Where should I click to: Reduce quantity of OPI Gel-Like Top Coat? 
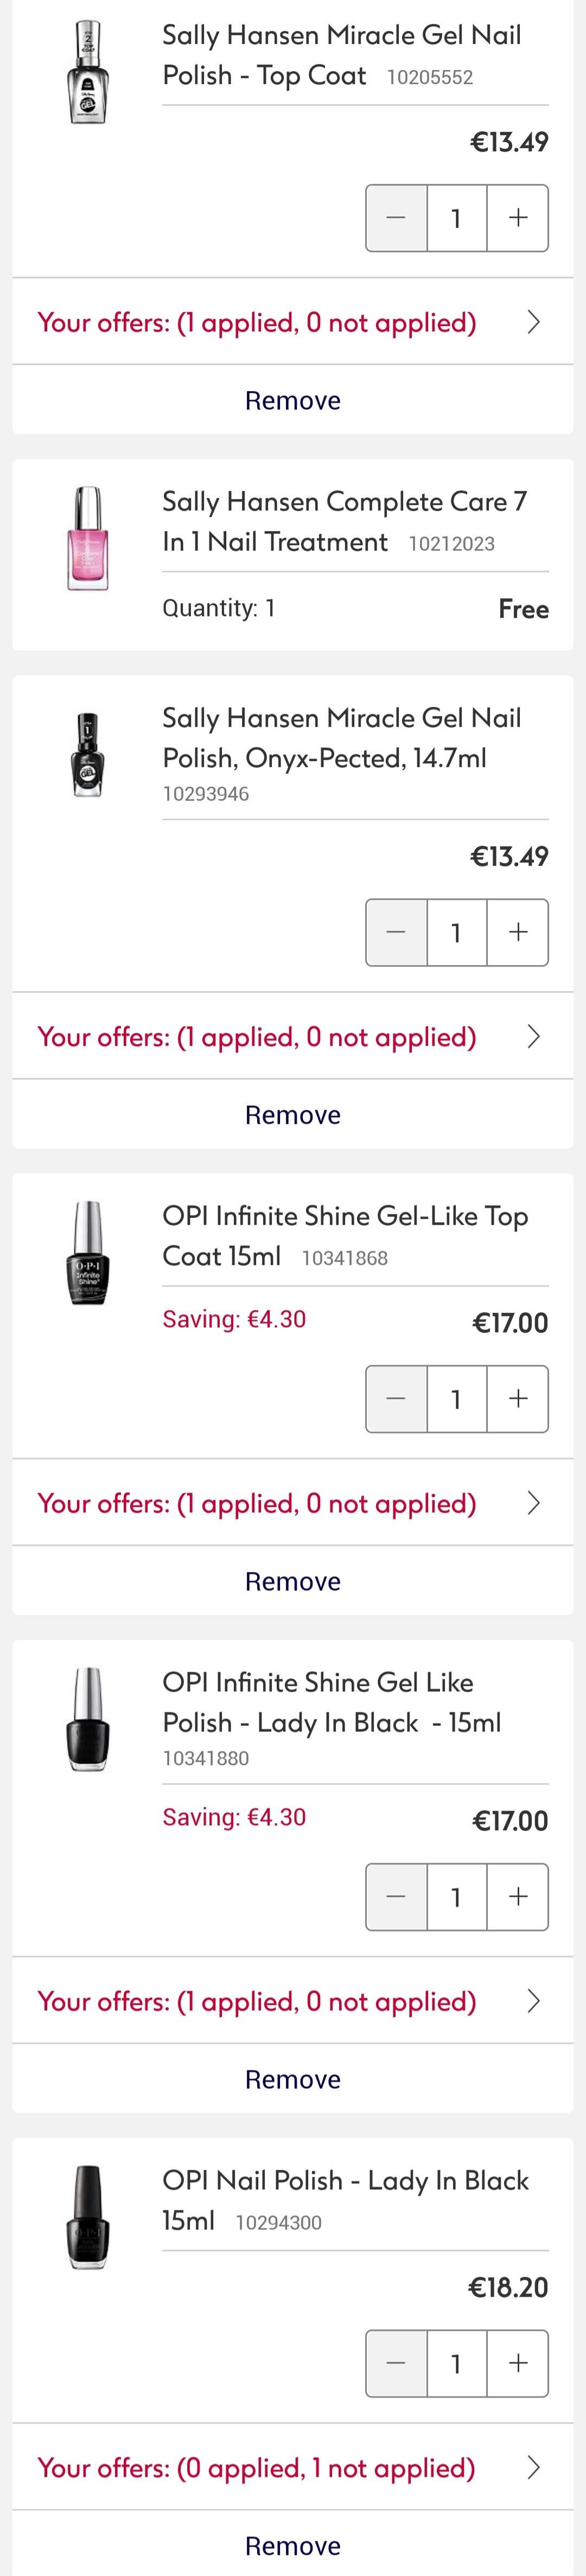point(396,1398)
